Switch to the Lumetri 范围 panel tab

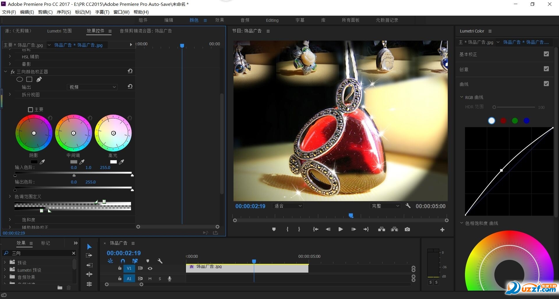click(x=59, y=31)
